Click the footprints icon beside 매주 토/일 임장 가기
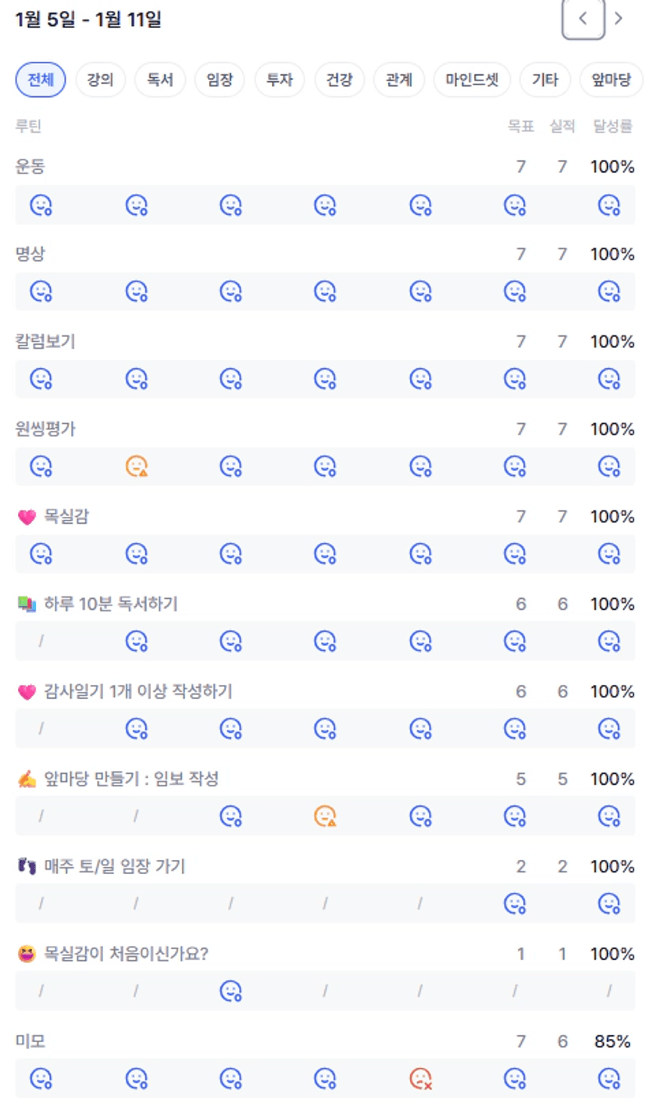646x1107 pixels. click(x=26, y=867)
